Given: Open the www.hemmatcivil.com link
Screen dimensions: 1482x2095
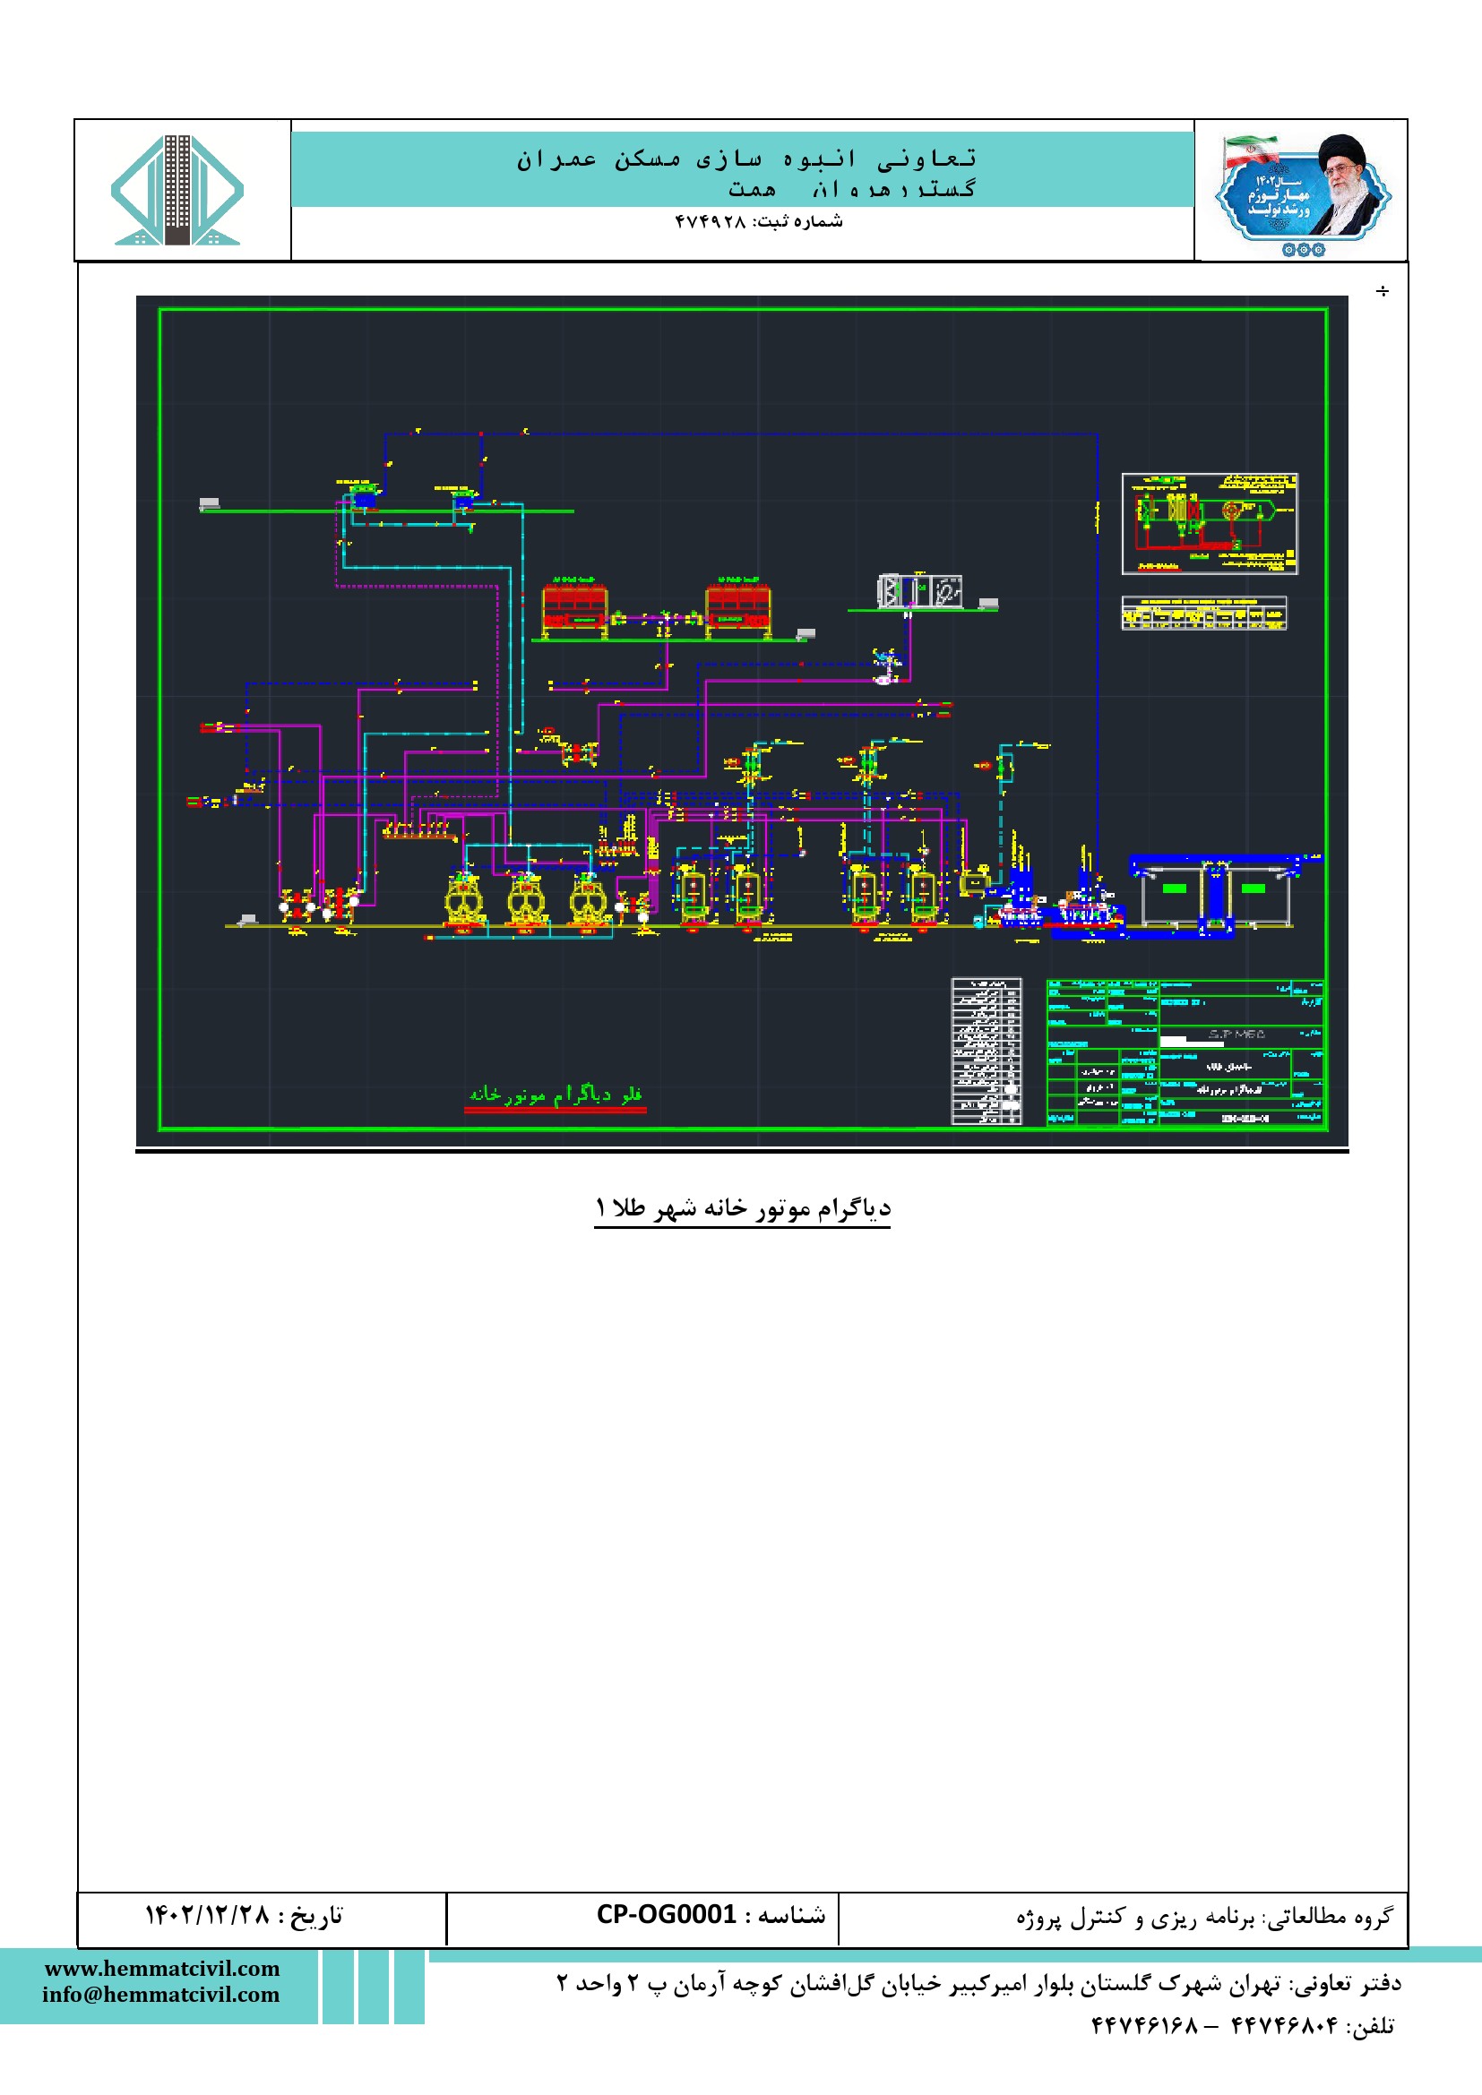Looking at the screenshot, I should [x=162, y=1969].
